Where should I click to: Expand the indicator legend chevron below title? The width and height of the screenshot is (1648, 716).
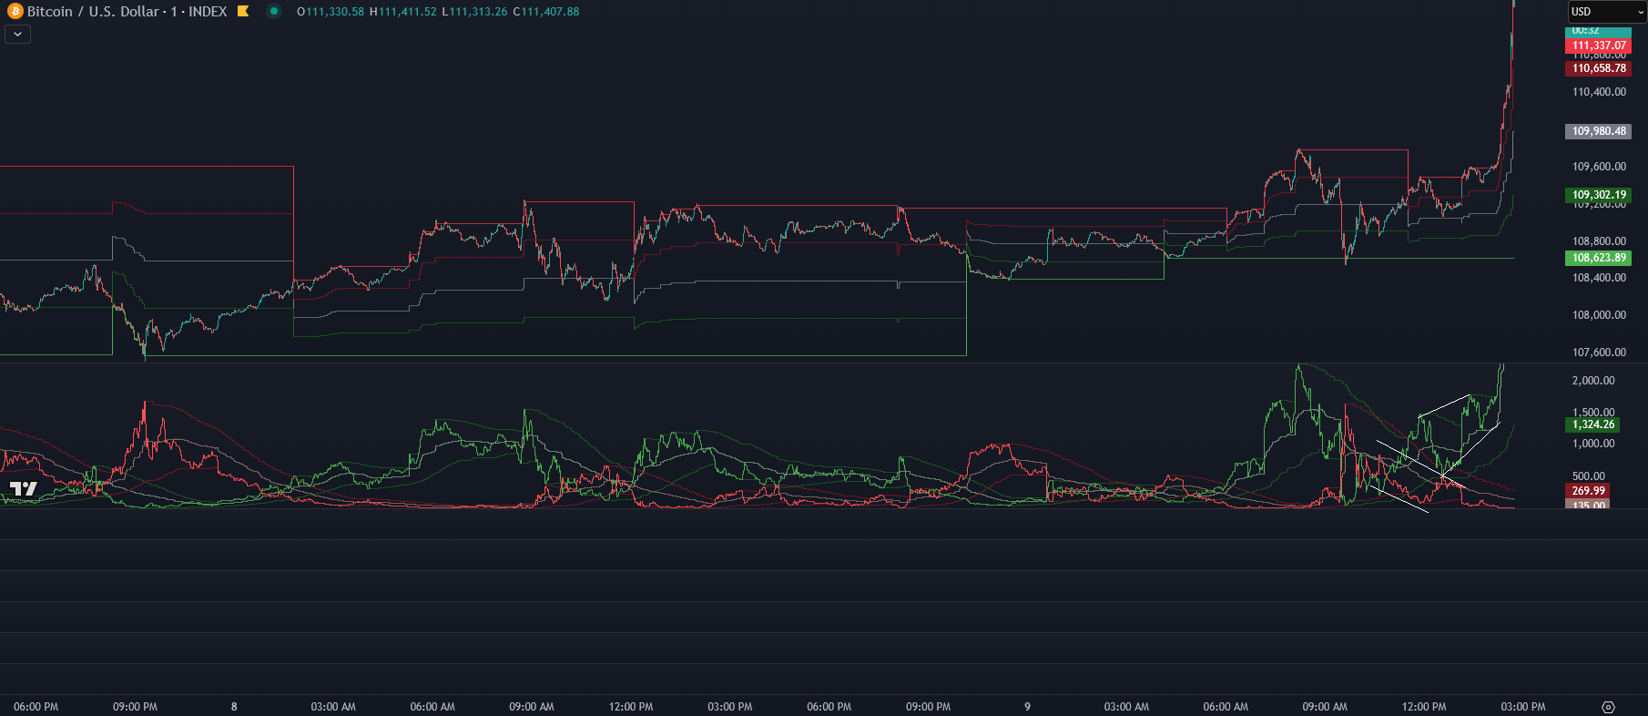point(17,35)
